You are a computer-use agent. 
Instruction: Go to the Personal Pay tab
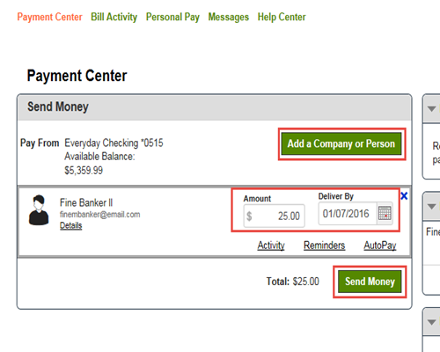[x=172, y=17]
